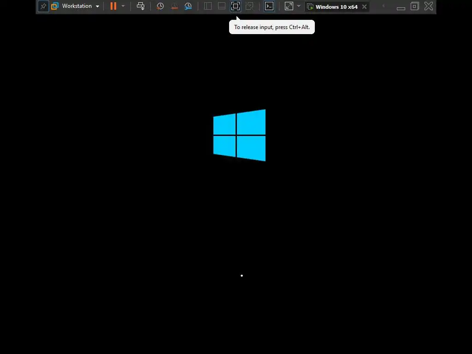This screenshot has width=472, height=354.
Task: Take a snapshot of the virtual machine
Action: click(160, 6)
